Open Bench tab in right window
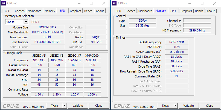 click(x=199, y=11)
